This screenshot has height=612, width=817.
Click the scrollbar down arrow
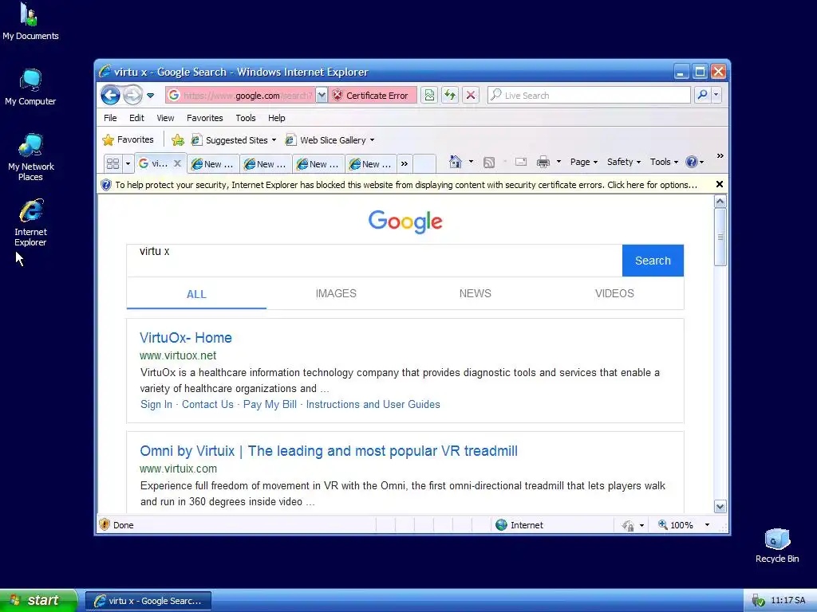click(x=720, y=506)
